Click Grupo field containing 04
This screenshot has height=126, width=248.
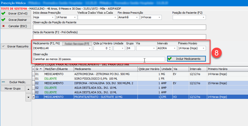130,48
